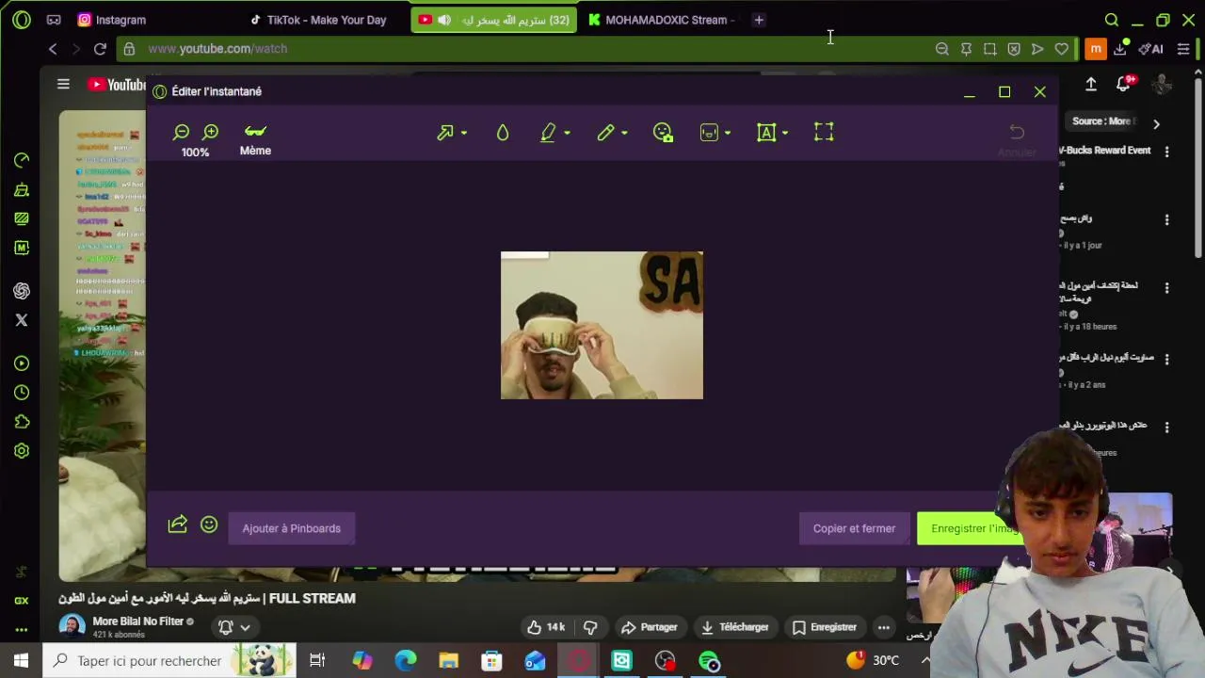Screen dimensions: 1205x678
Task: Dislike the YouTube video
Action: [x=590, y=627]
